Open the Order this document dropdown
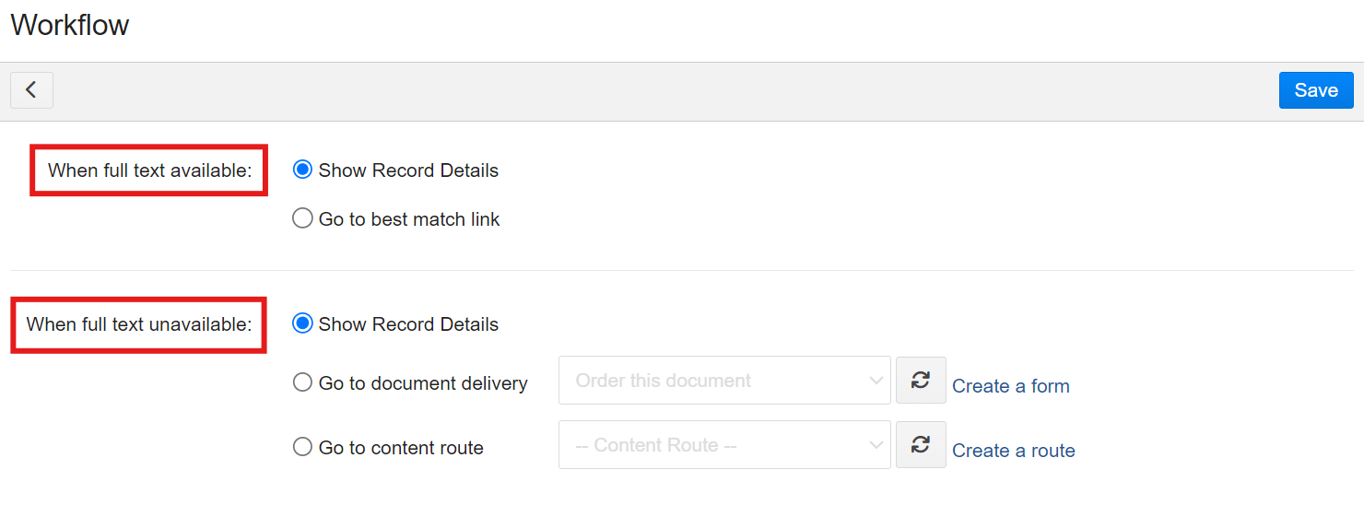The image size is (1364, 505). point(724,381)
